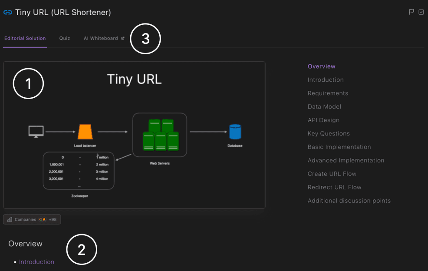Click the company logos in the Companies badge
This screenshot has height=271, width=428.
point(43,219)
